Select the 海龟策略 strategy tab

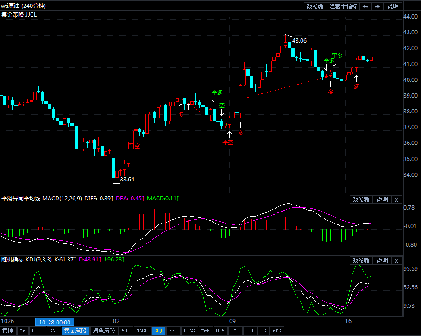pyautogui.click(x=104, y=330)
